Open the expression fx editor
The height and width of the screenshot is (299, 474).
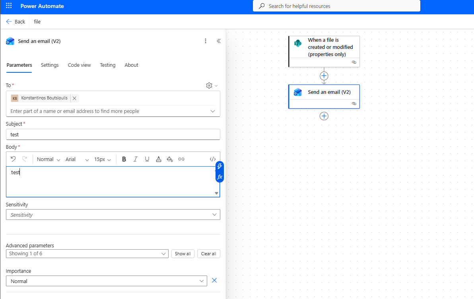220,177
